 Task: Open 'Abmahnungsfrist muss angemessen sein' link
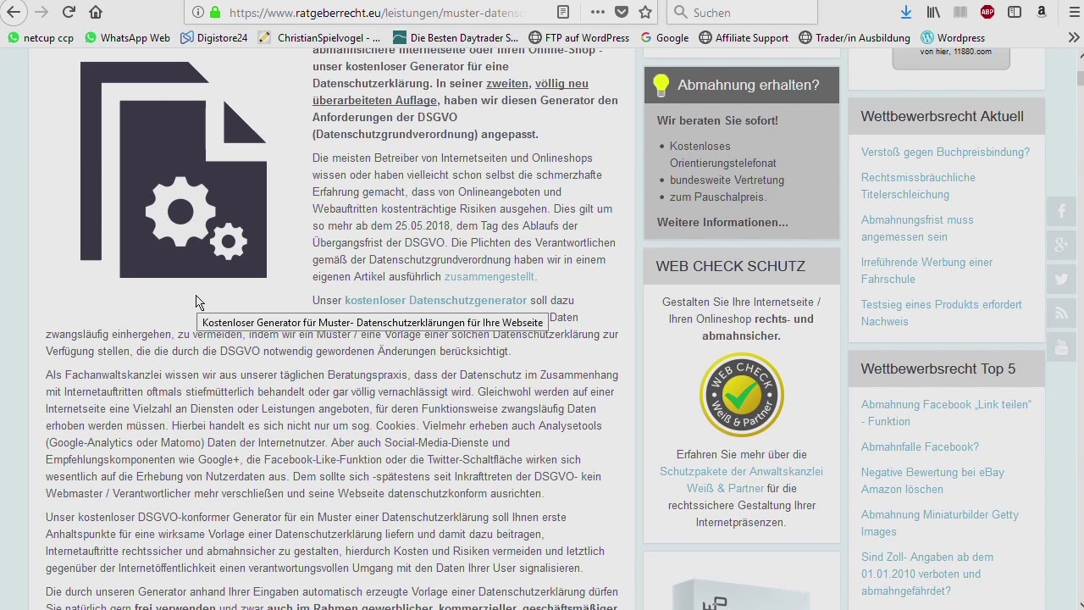click(917, 228)
